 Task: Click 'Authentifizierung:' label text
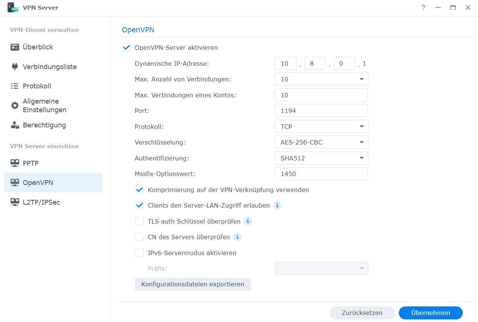click(x=162, y=158)
